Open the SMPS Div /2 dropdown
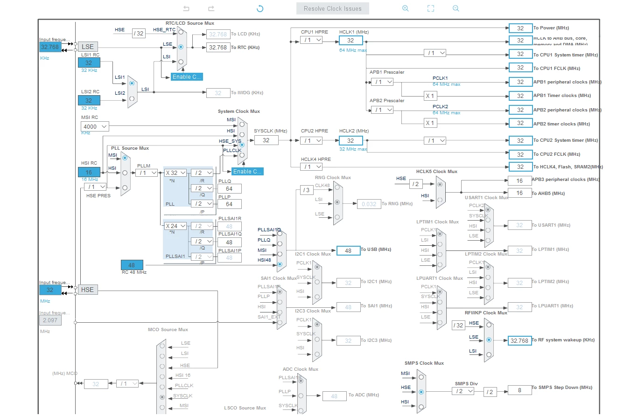 pos(463,391)
